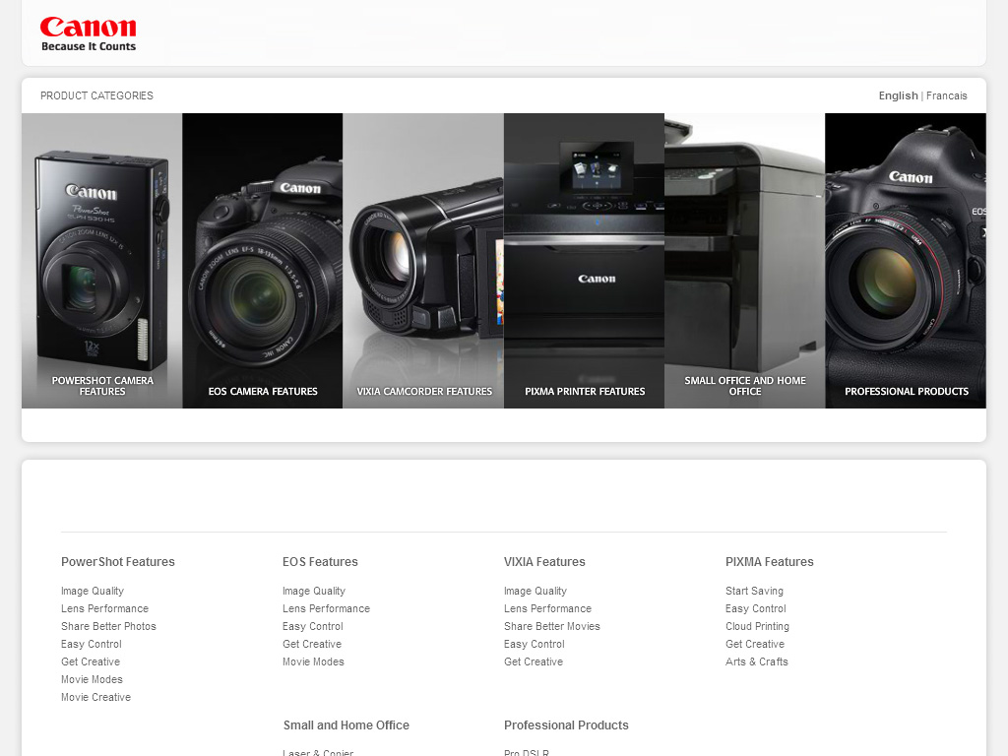Open the EOS Features heading link

click(x=320, y=562)
